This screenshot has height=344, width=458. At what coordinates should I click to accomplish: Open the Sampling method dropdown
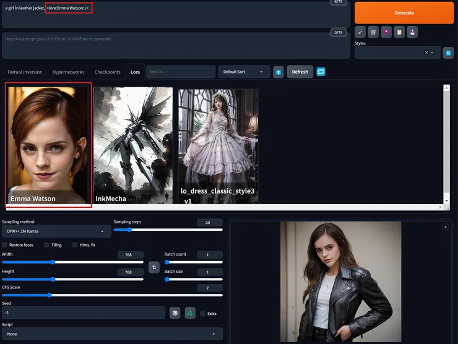56,231
